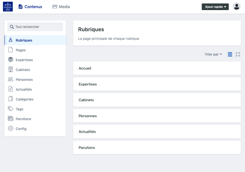245x172 pixels.
Task: Click the scales of justice logo
Action: (x=8, y=7)
